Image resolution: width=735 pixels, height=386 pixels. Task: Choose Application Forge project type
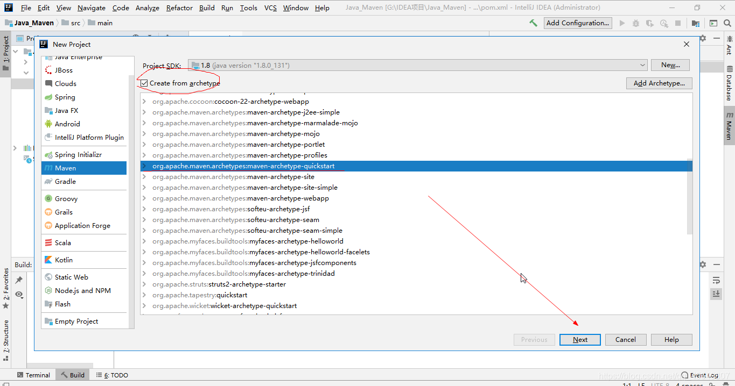(x=84, y=225)
